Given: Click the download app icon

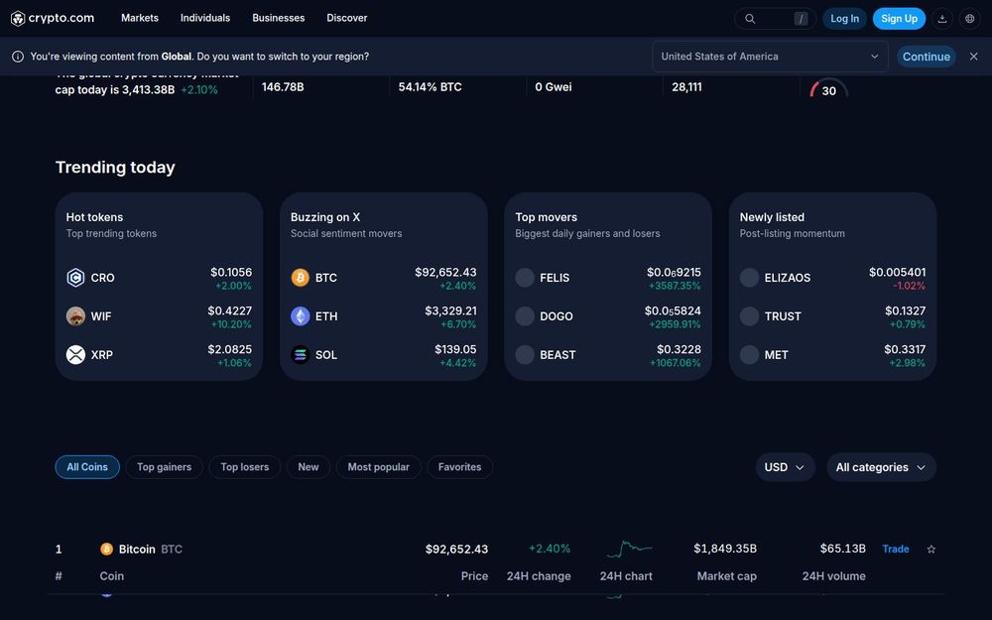Looking at the screenshot, I should pos(942,19).
